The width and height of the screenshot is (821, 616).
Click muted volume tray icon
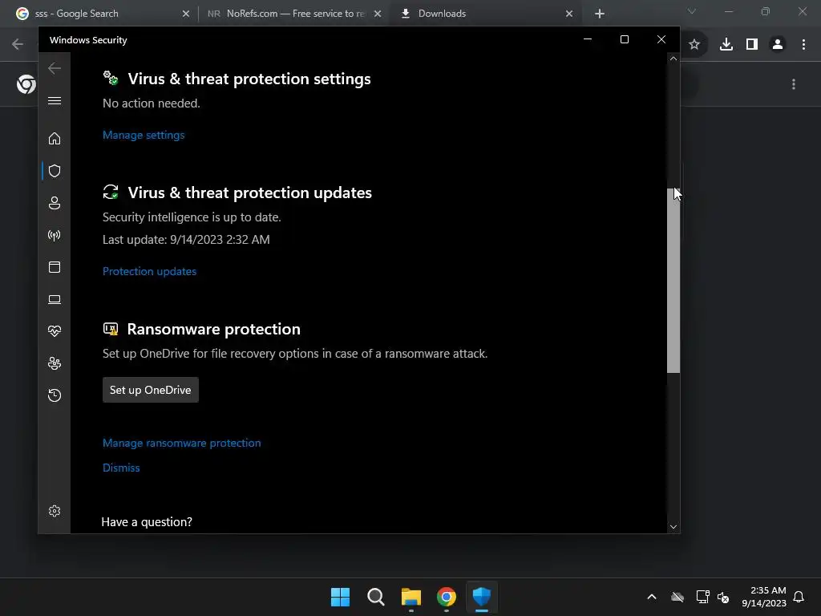[723, 597]
